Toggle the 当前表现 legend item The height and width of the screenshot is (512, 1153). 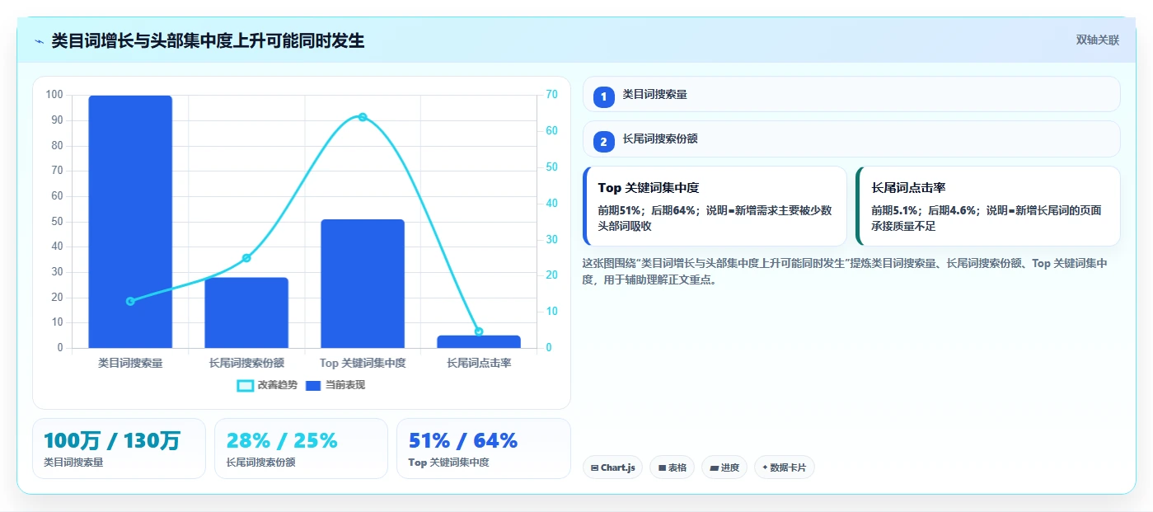click(335, 385)
